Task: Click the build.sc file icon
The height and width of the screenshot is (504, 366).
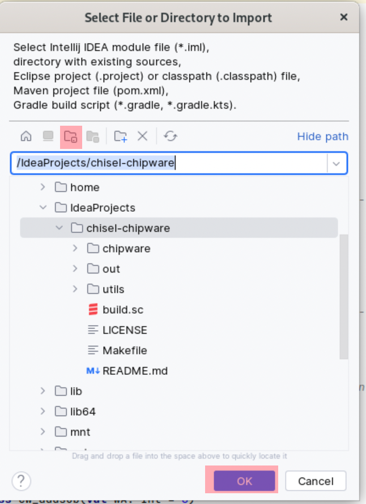Action: coord(93,310)
